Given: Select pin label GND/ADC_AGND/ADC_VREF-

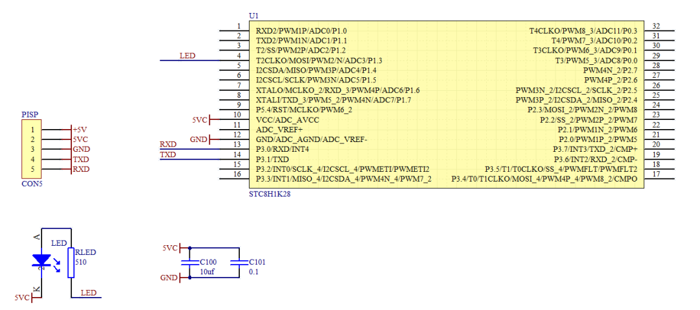Looking at the screenshot, I should click(x=312, y=139).
